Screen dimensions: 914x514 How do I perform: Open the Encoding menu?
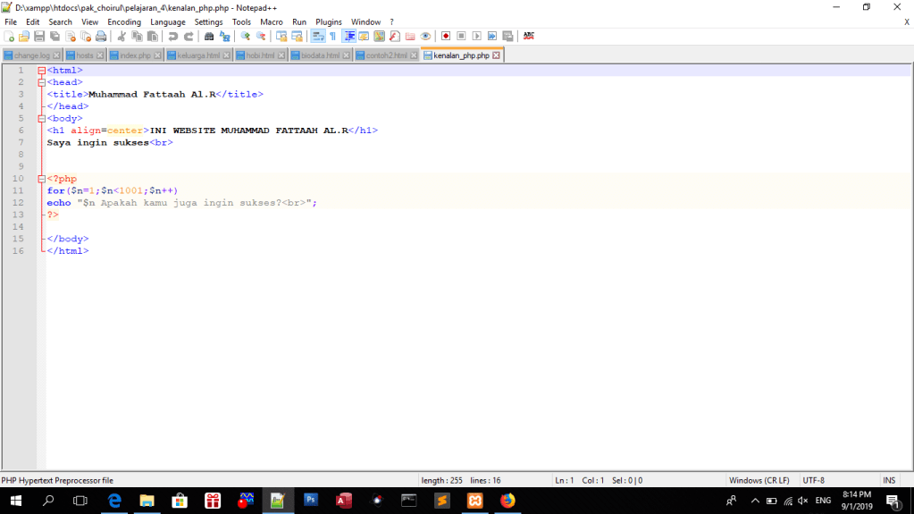[x=124, y=21]
